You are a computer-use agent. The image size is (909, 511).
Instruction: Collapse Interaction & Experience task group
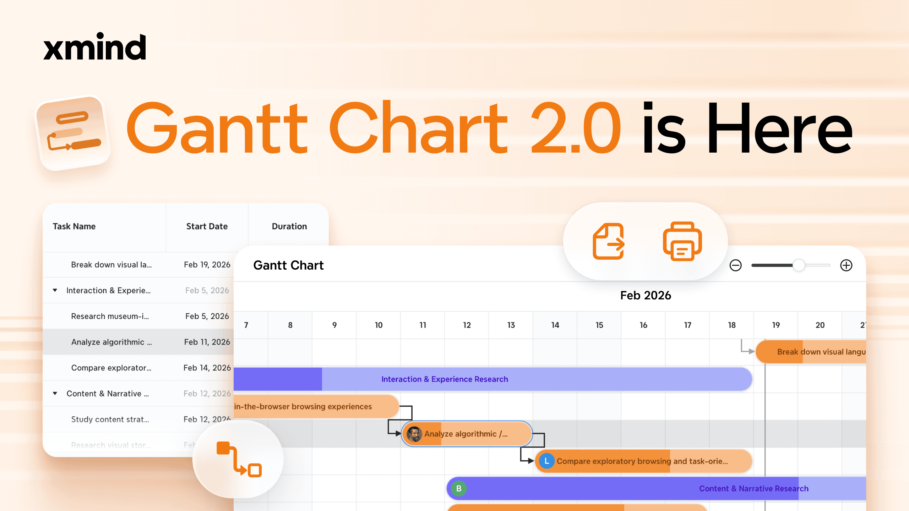click(55, 290)
